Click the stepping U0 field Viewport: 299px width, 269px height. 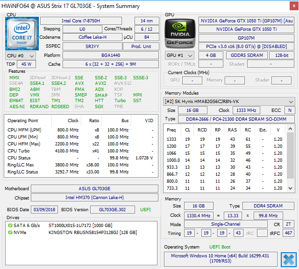82,29
